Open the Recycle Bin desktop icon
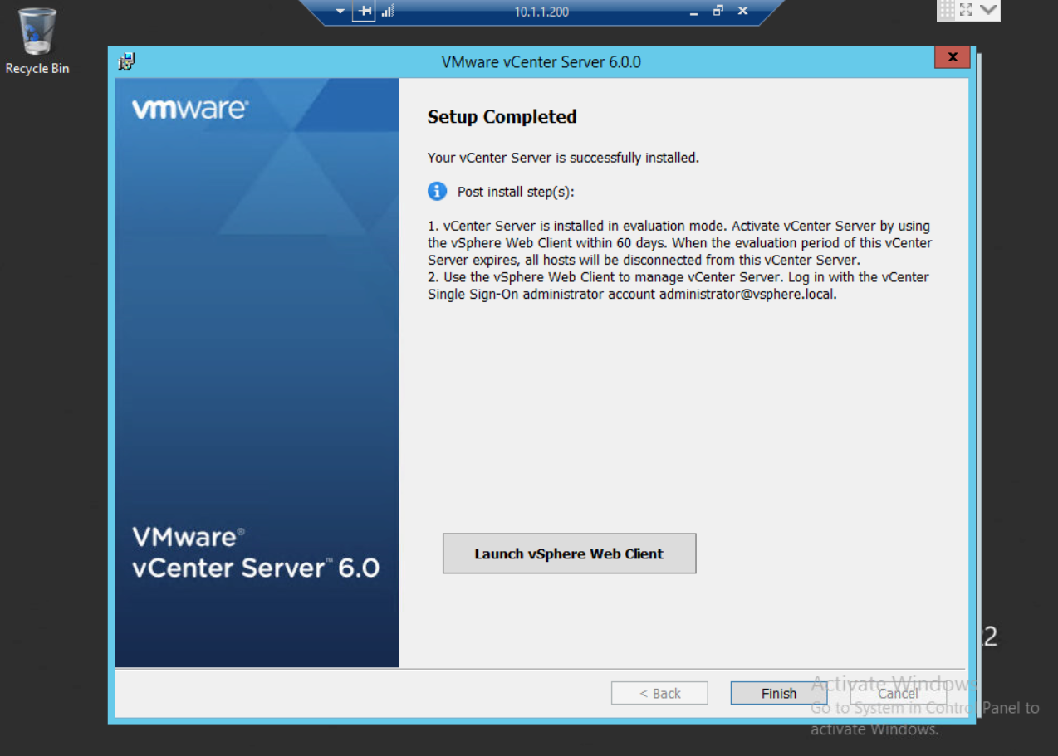 (37, 41)
